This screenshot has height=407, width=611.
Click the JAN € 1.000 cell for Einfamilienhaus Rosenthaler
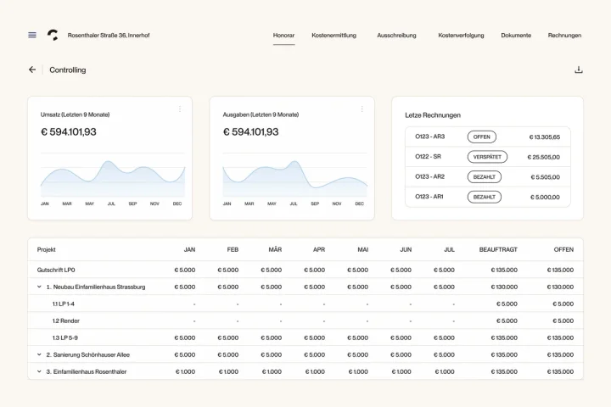point(185,372)
